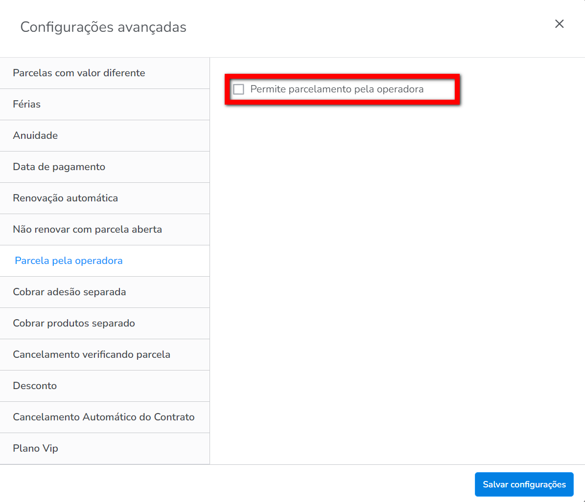Open Cobrar adesão separada section
The height and width of the screenshot is (502, 585).
point(69,292)
